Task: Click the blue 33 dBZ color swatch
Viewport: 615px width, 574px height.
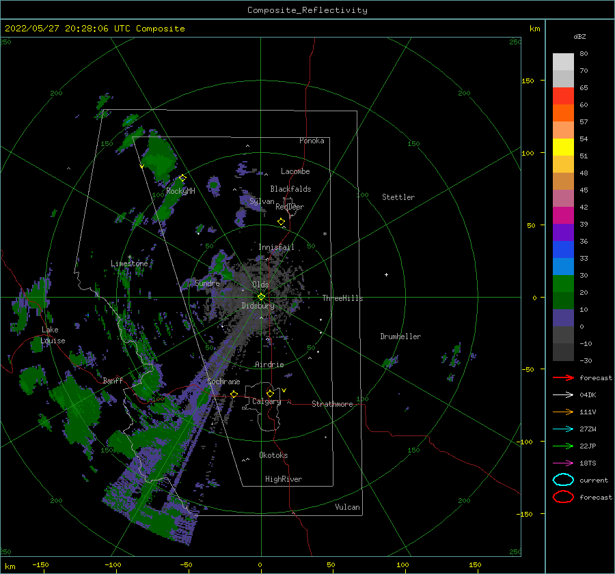Action: click(563, 250)
